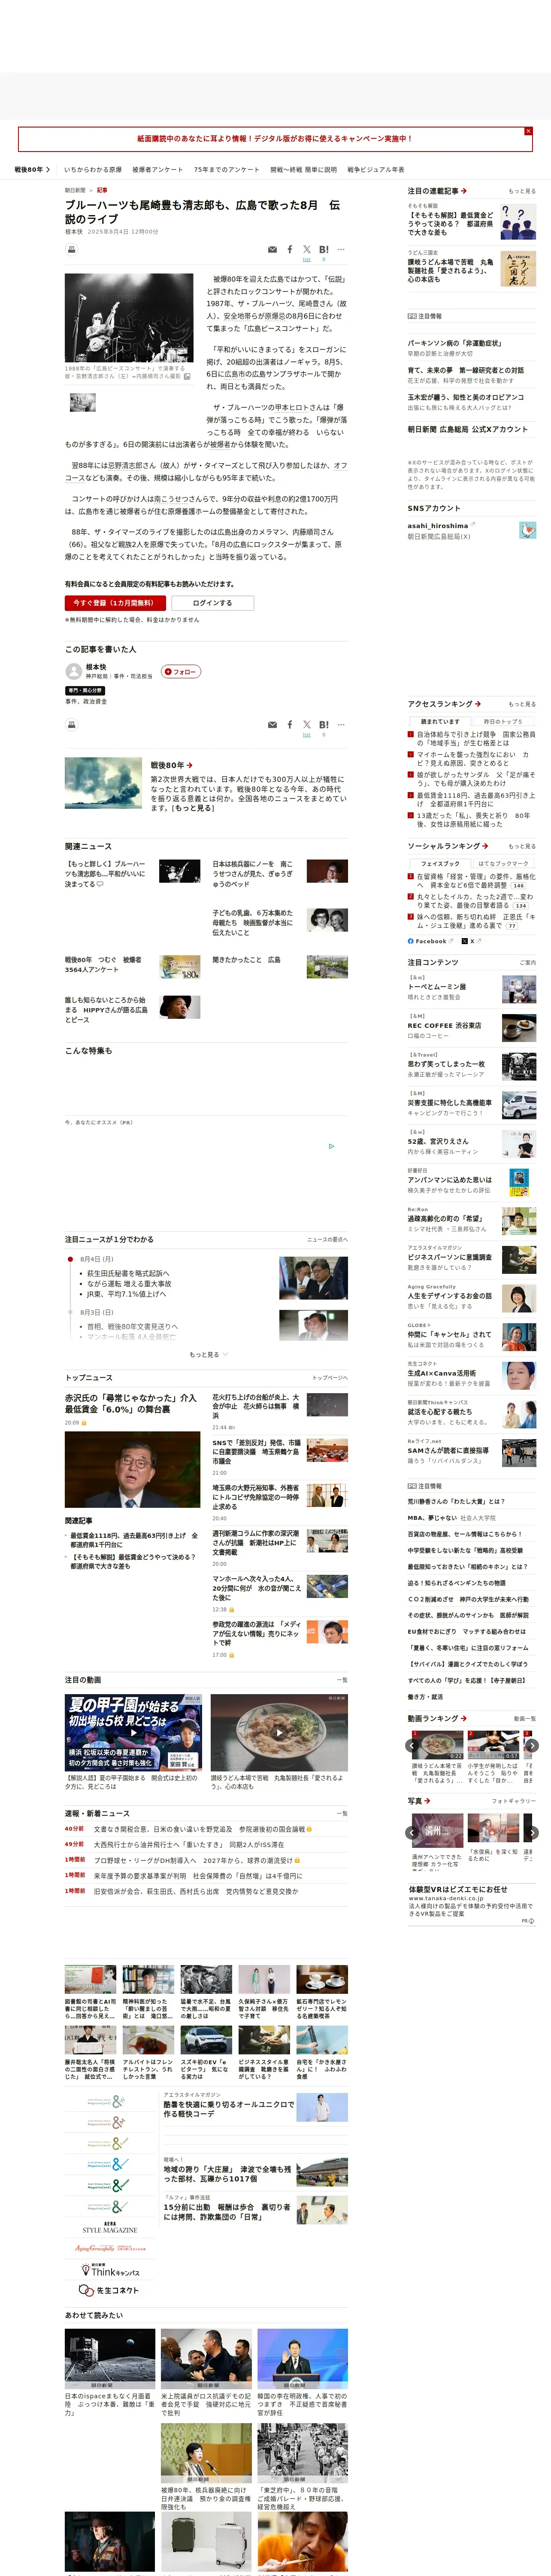Viewport: 551px width, 2576px height.
Task: Click next arrow in 写真 carousel
Action: pyautogui.click(x=532, y=1833)
